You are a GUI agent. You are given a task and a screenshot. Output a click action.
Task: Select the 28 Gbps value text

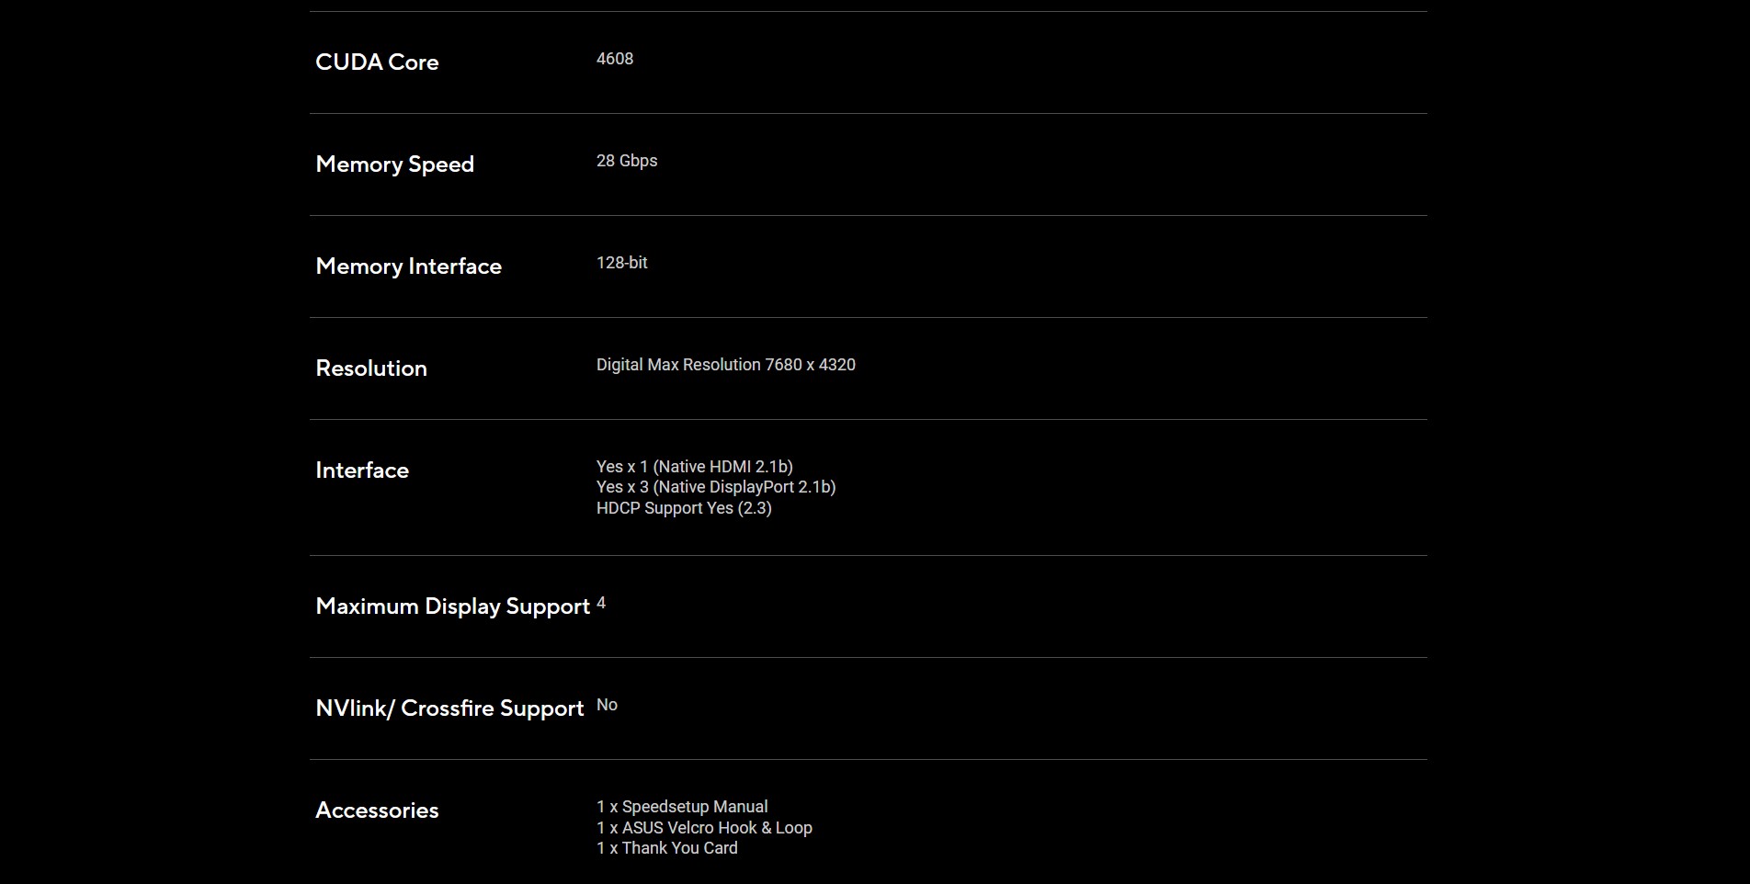627,161
